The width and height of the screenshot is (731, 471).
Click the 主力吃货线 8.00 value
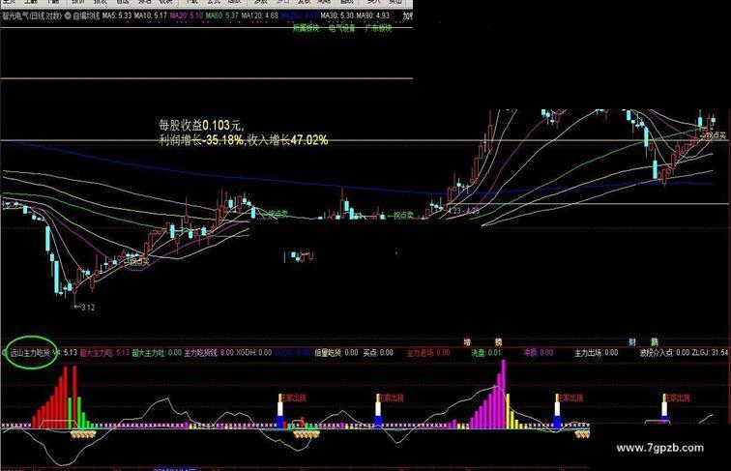209,353
